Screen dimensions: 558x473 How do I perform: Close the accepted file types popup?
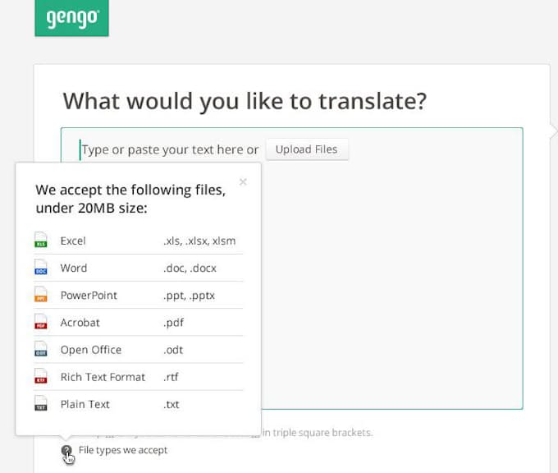pos(243,181)
